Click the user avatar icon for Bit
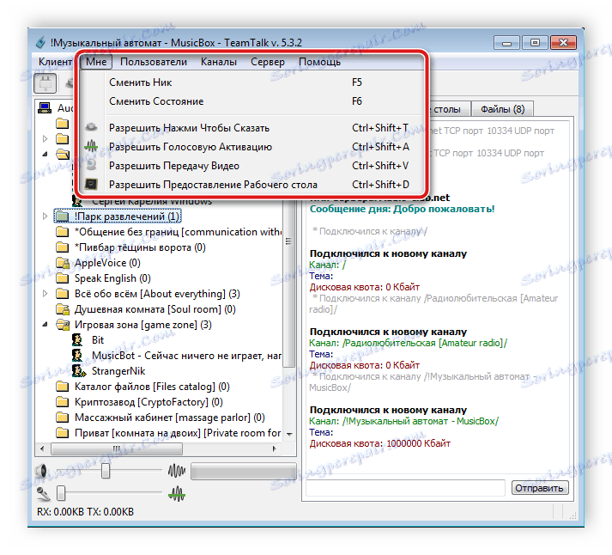Image resolution: width=612 pixels, height=555 pixels. 77,340
